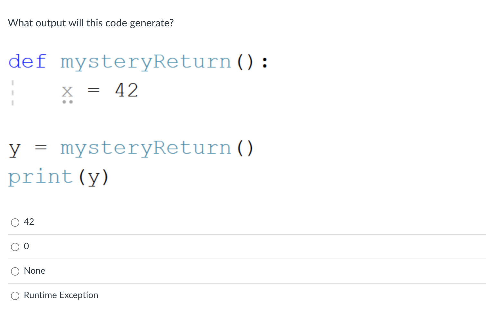Click the indentation guide beside 'x = 42'

pyautogui.click(x=13, y=92)
